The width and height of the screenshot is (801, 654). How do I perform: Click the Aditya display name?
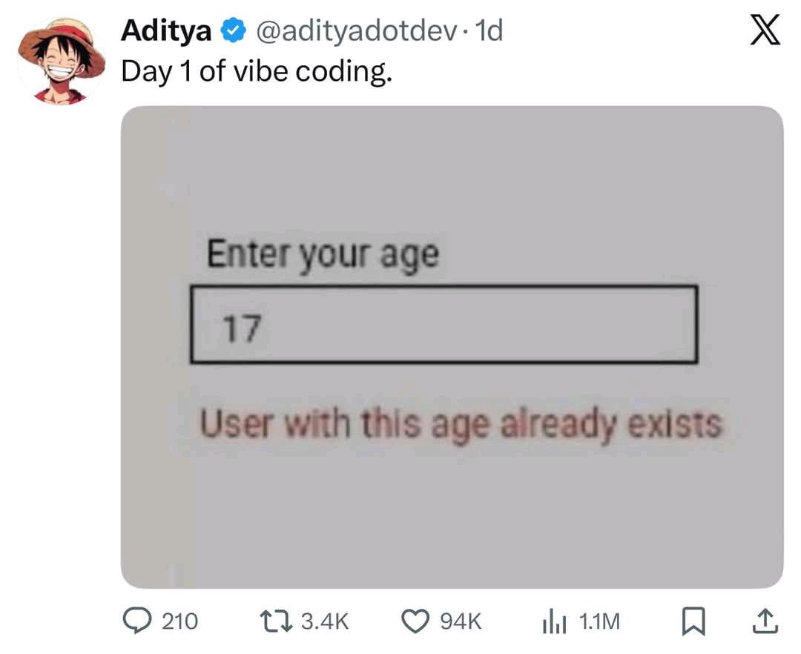166,31
